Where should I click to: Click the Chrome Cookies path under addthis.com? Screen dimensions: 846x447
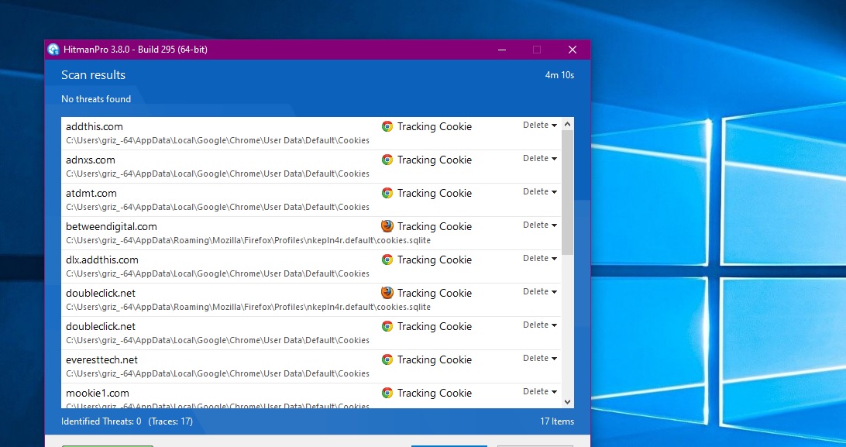(x=218, y=141)
